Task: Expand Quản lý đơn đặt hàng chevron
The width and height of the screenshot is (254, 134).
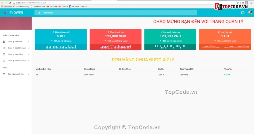Action: tap(28, 61)
